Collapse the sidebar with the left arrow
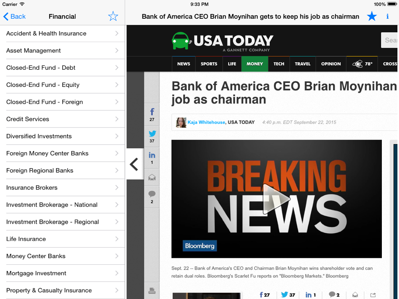This screenshot has width=399, height=299. (135, 164)
